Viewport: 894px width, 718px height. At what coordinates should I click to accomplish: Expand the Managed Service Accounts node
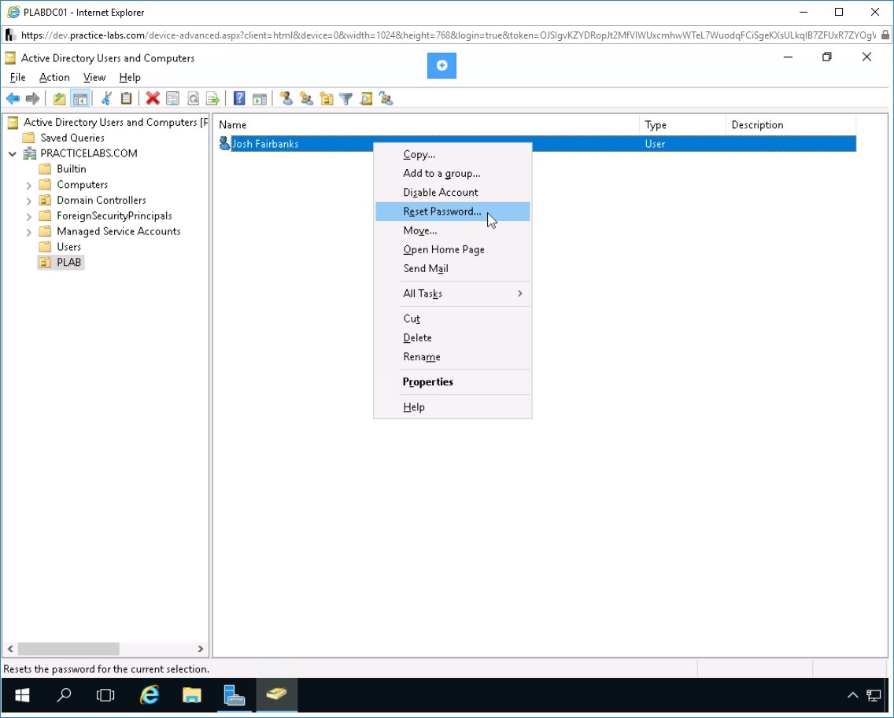tap(28, 231)
